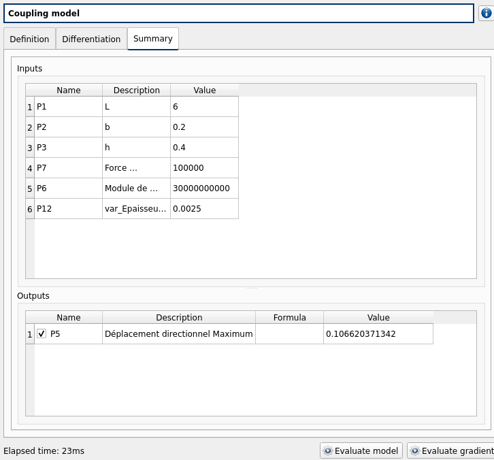494x460 pixels.
Task: Select the P5 formula cell
Action: point(289,334)
